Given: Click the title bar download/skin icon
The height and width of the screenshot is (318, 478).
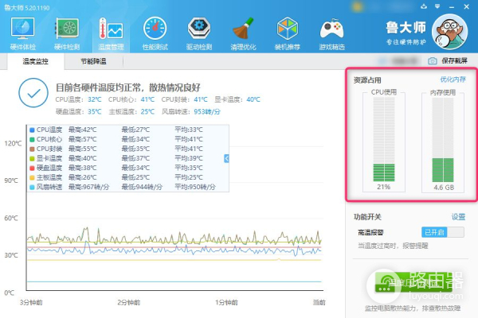Looking at the screenshot, I should point(424,6).
